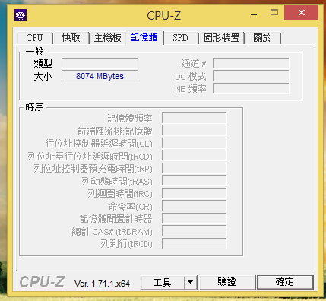Go to the SPD tab
Screen dimensions: 326x301
180,38
